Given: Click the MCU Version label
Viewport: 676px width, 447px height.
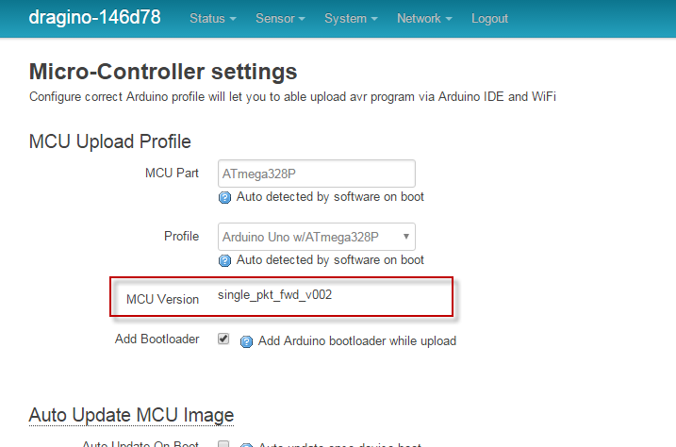Looking at the screenshot, I should (162, 299).
